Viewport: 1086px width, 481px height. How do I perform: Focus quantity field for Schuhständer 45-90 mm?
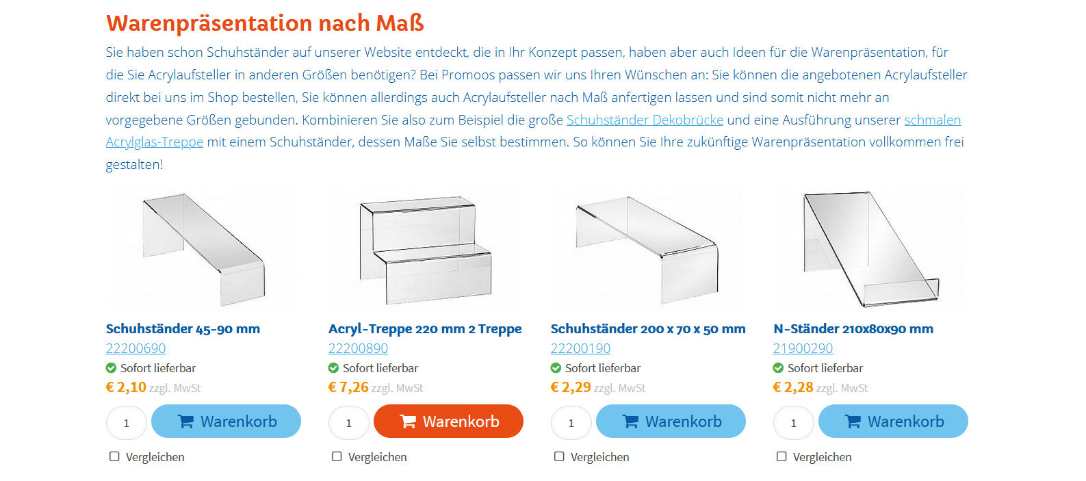pos(127,423)
